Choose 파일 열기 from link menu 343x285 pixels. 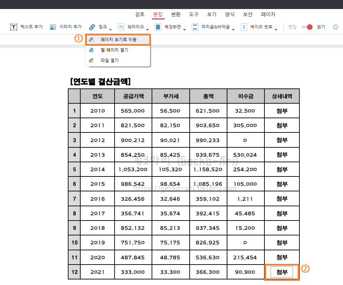pos(118,60)
